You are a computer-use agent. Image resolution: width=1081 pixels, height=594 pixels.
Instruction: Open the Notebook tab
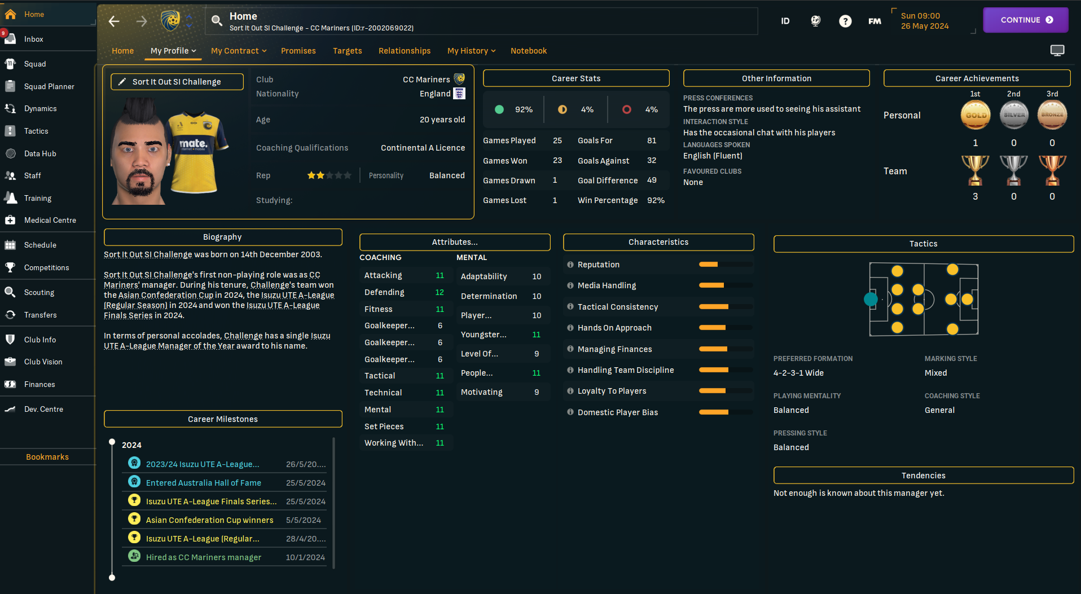529,51
